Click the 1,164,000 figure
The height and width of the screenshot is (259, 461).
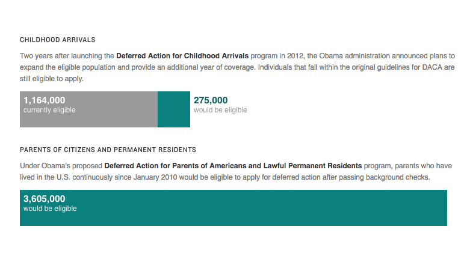(45, 100)
